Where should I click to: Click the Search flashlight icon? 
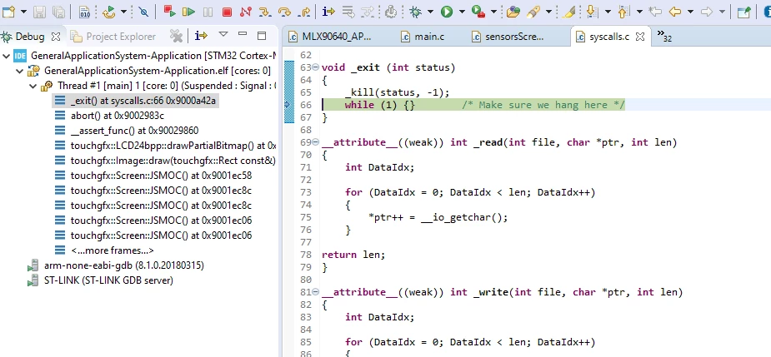click(533, 12)
